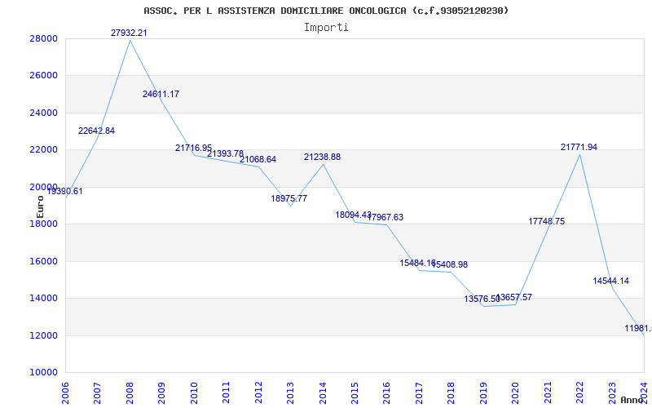
Task: Click data label 15484.16
Action: [x=418, y=263]
